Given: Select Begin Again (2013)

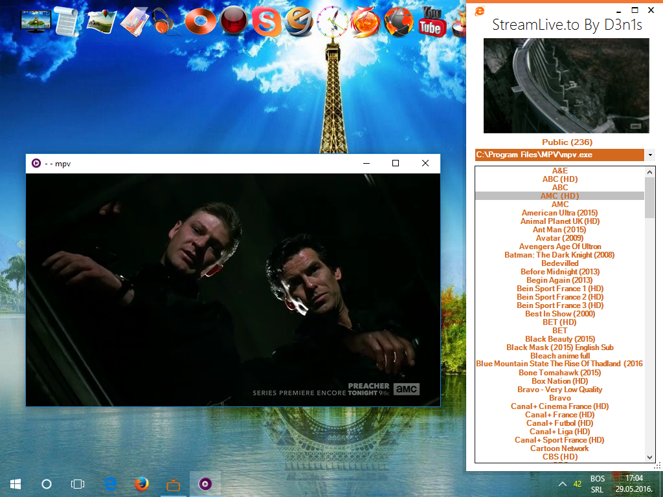Looking at the screenshot, I should 560,280.
